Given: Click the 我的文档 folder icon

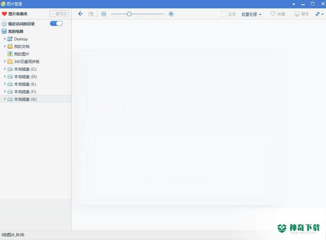Looking at the screenshot, I should 10,46.
